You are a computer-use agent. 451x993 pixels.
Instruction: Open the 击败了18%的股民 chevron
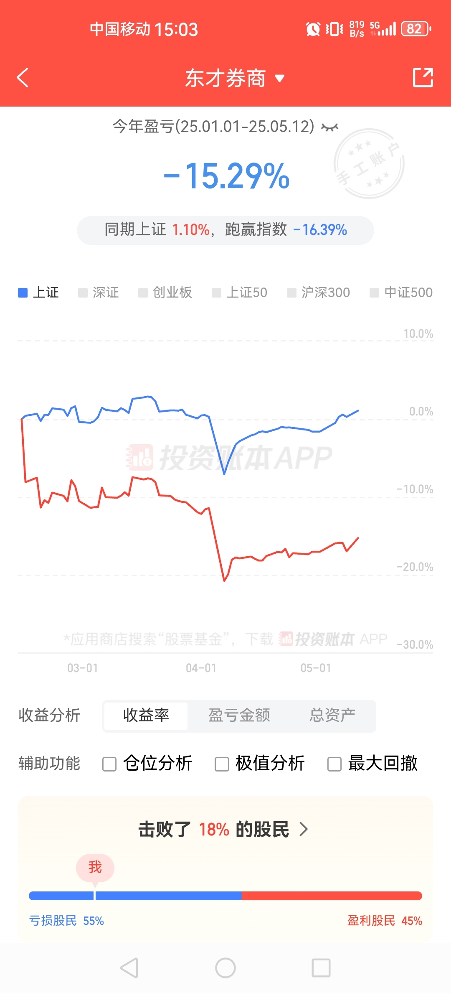304,829
